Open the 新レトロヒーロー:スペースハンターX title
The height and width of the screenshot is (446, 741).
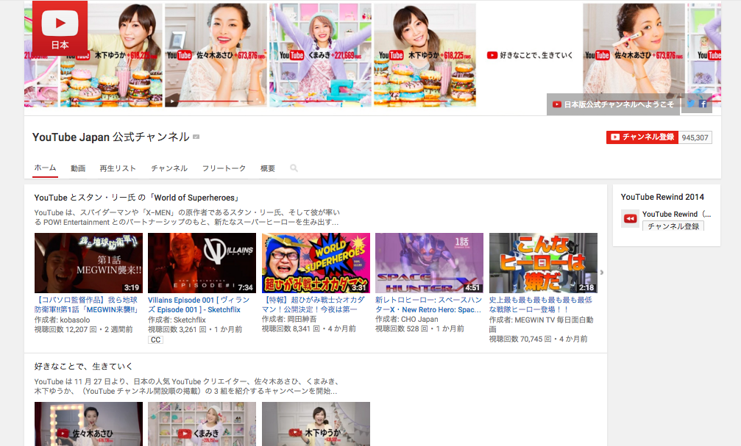click(x=428, y=305)
